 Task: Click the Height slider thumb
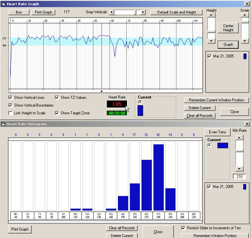tap(211, 32)
